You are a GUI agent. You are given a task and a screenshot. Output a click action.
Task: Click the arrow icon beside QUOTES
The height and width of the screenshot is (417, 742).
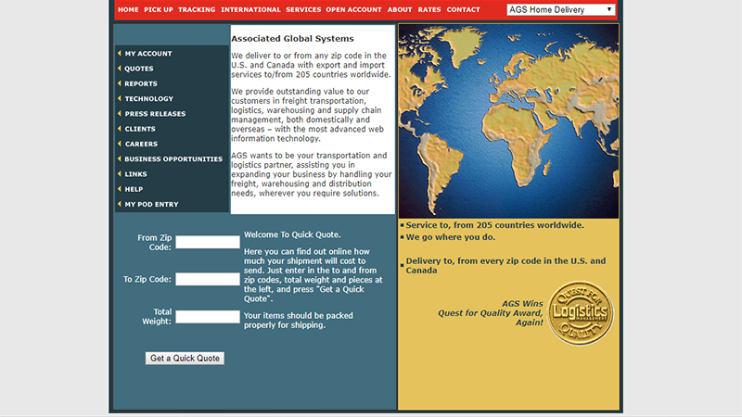tap(120, 68)
